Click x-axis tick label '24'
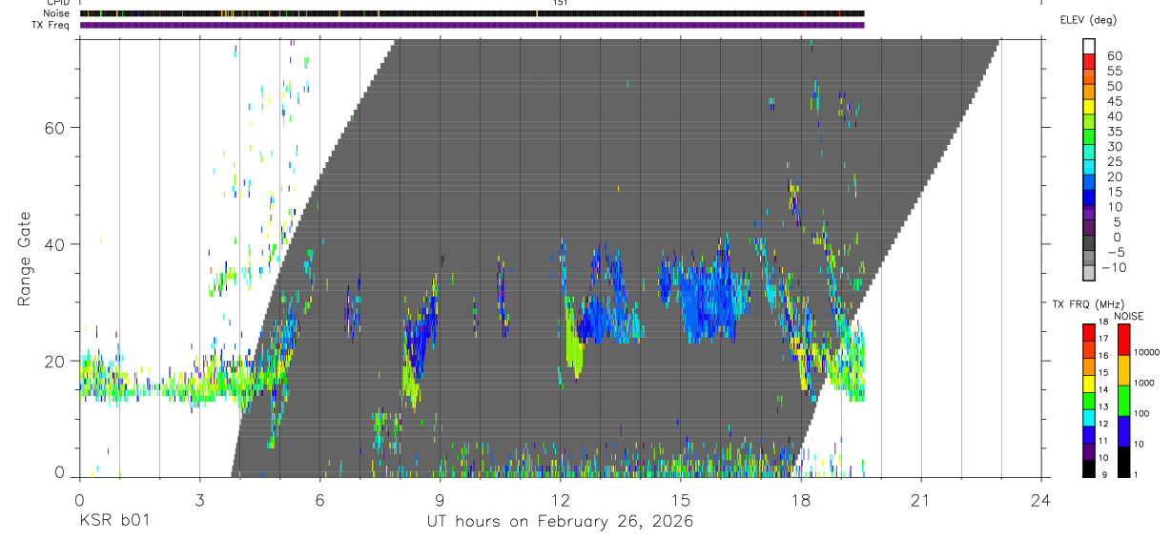The width and height of the screenshot is (1171, 541). [x=1040, y=499]
